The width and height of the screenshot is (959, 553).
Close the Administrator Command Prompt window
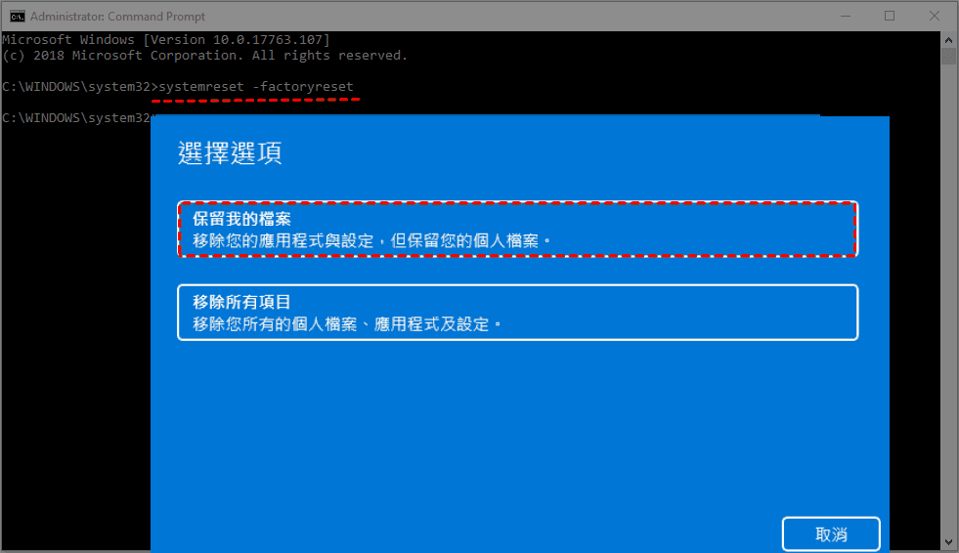(x=934, y=16)
